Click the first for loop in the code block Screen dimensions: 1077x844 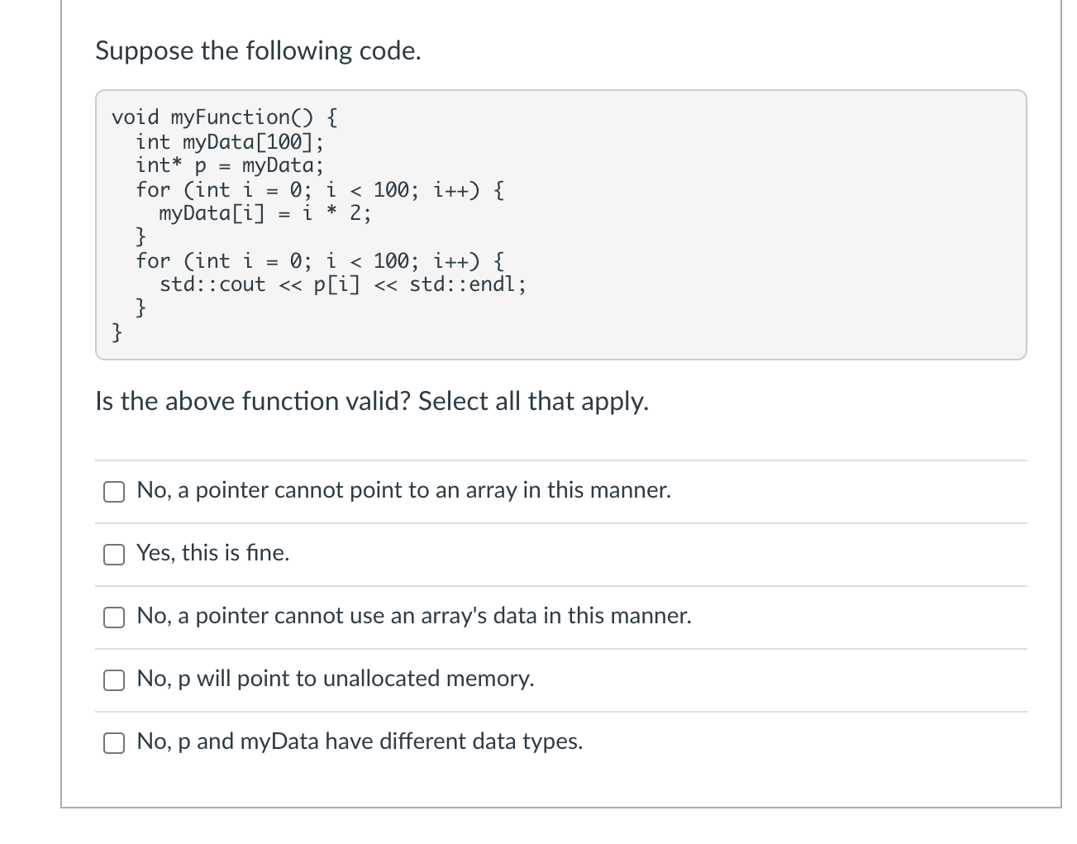(321, 189)
